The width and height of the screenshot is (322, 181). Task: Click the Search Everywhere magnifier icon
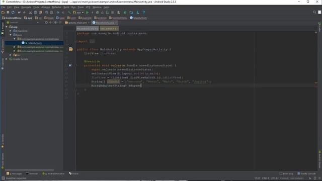pos(314,12)
